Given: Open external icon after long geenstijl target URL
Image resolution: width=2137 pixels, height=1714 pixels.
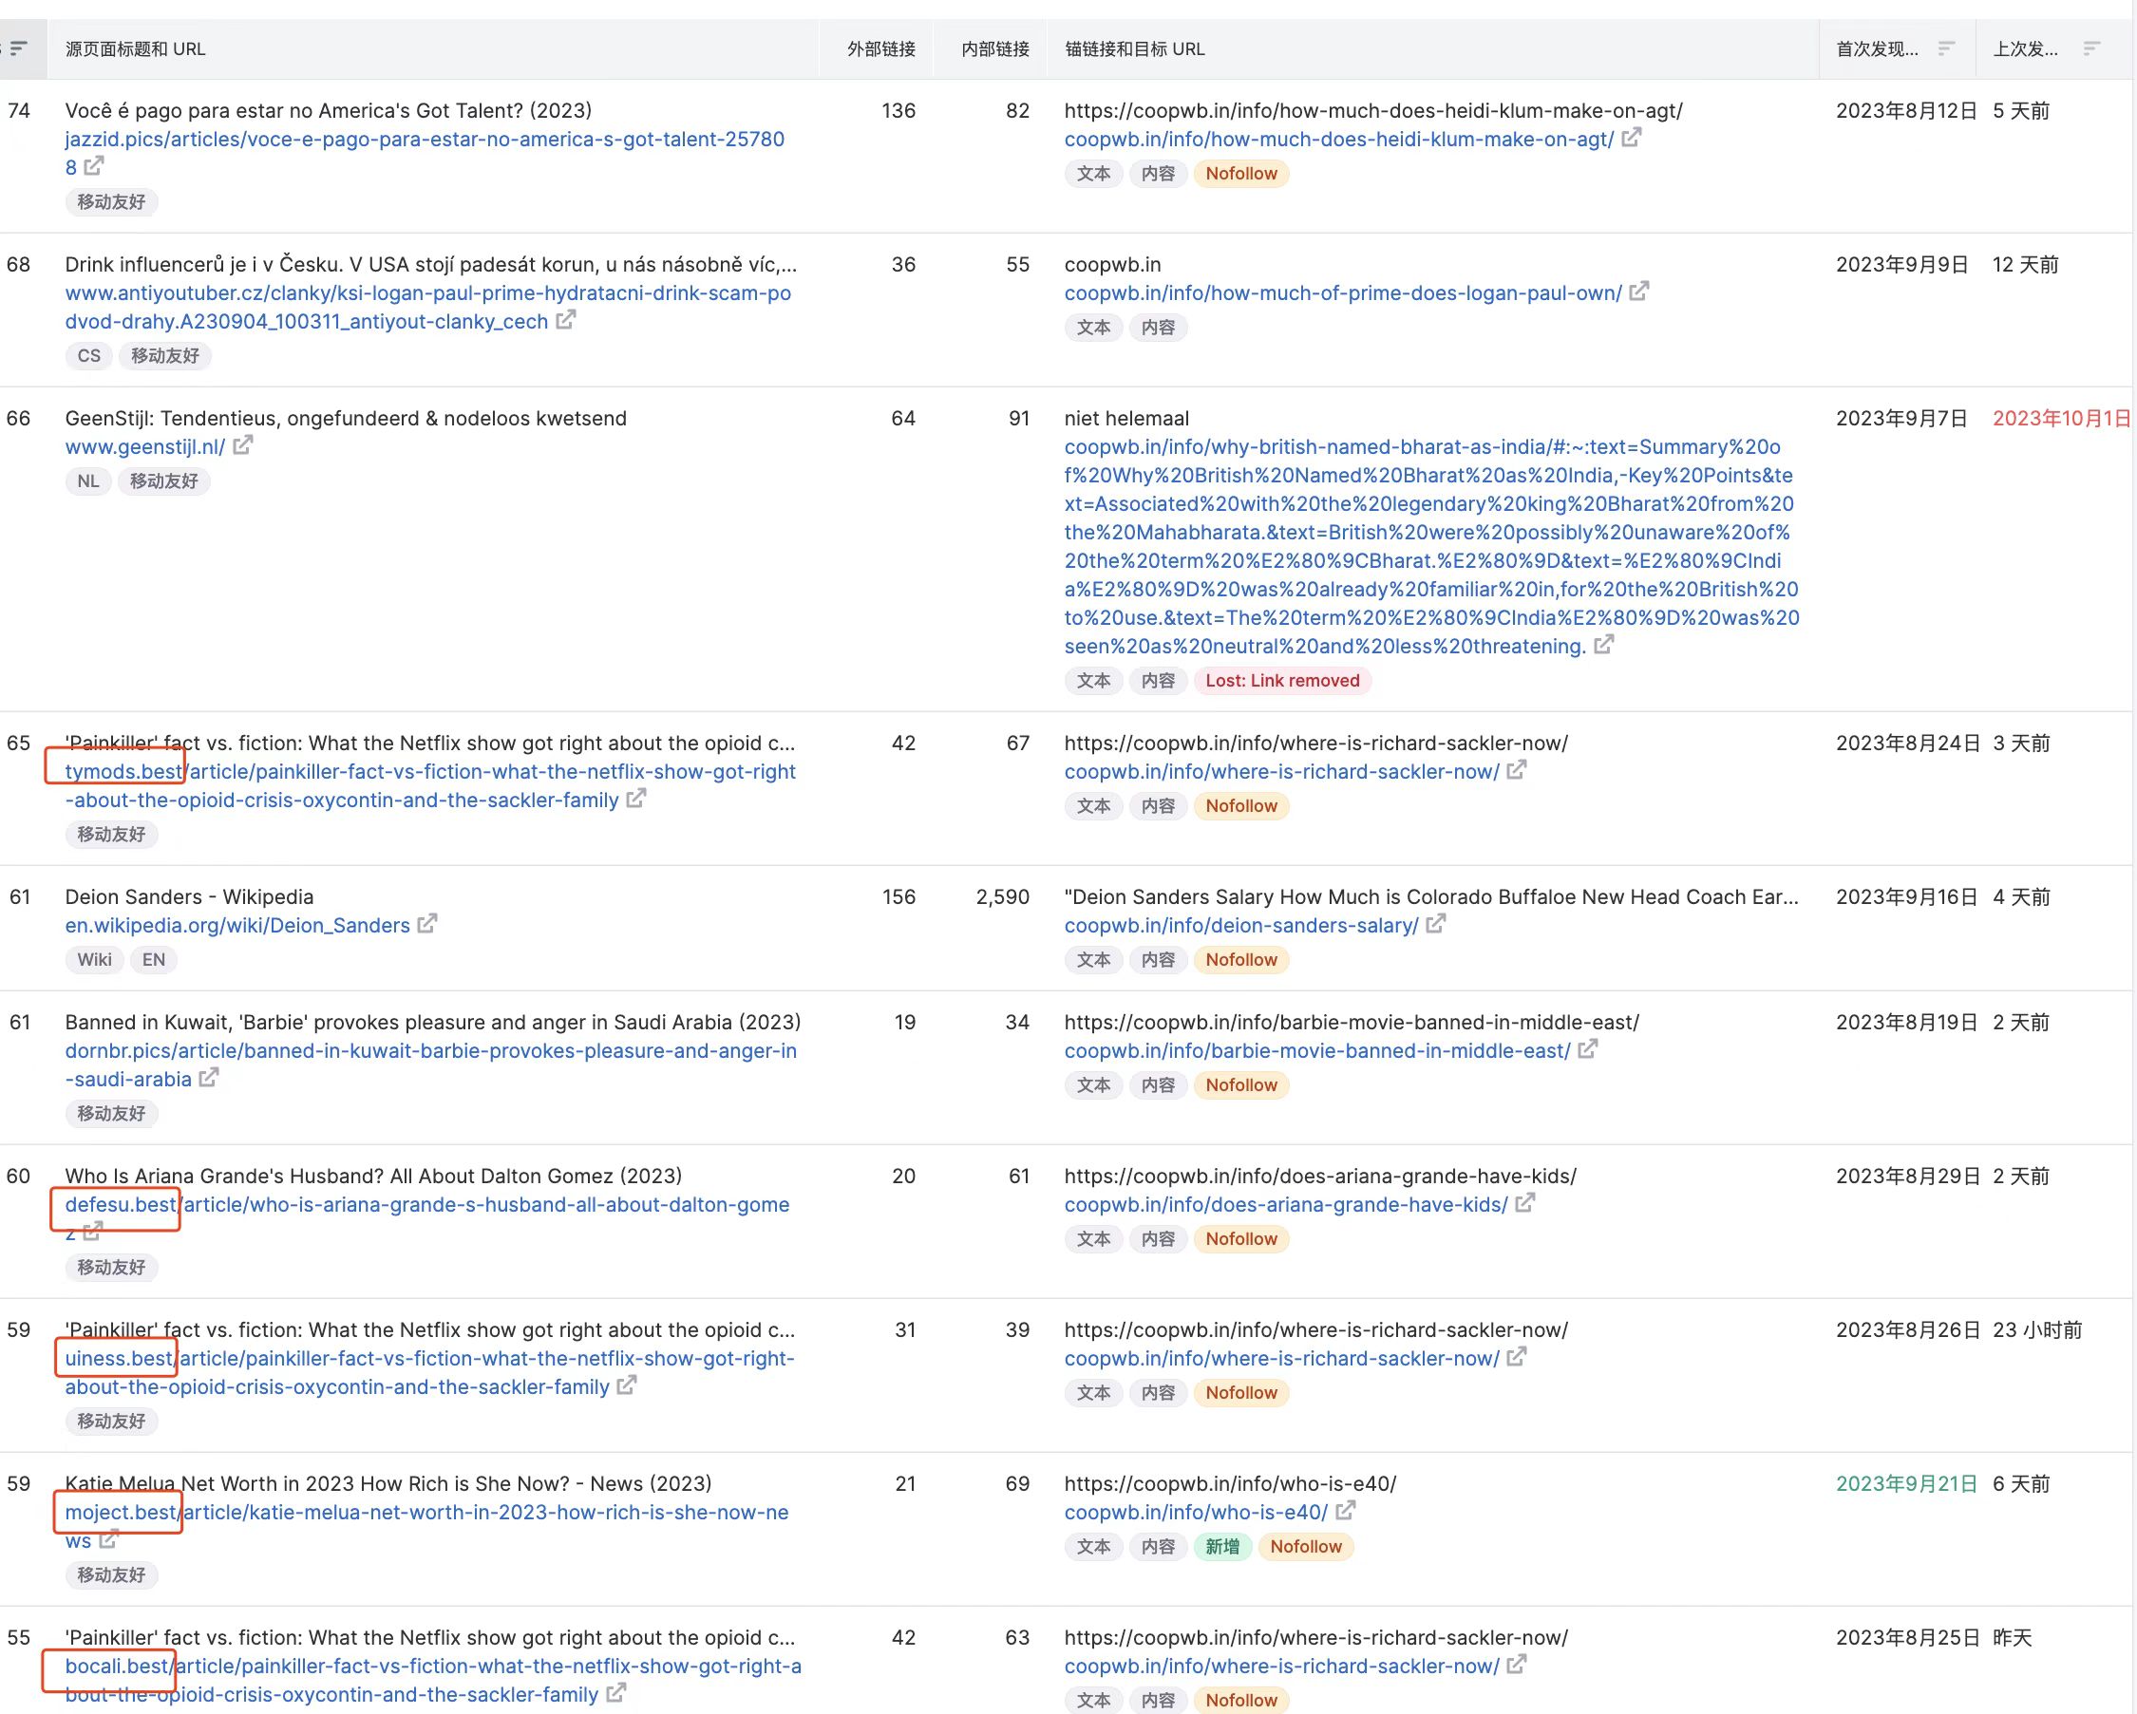Looking at the screenshot, I should tap(1604, 644).
